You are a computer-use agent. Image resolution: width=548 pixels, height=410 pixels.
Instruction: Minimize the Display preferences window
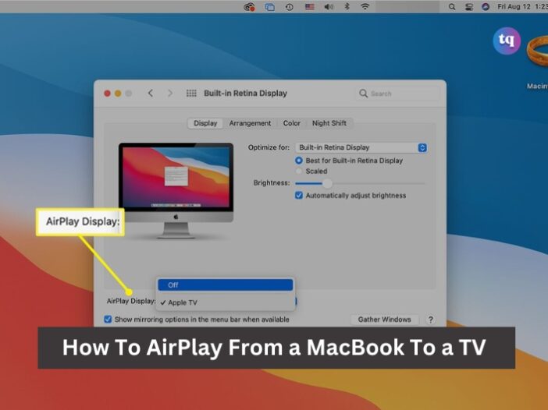point(118,94)
